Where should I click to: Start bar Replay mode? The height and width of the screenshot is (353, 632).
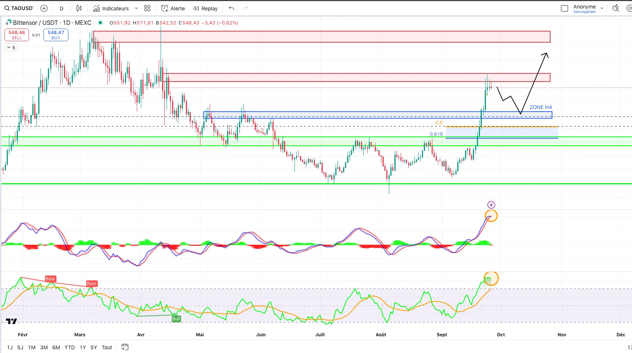(205, 8)
